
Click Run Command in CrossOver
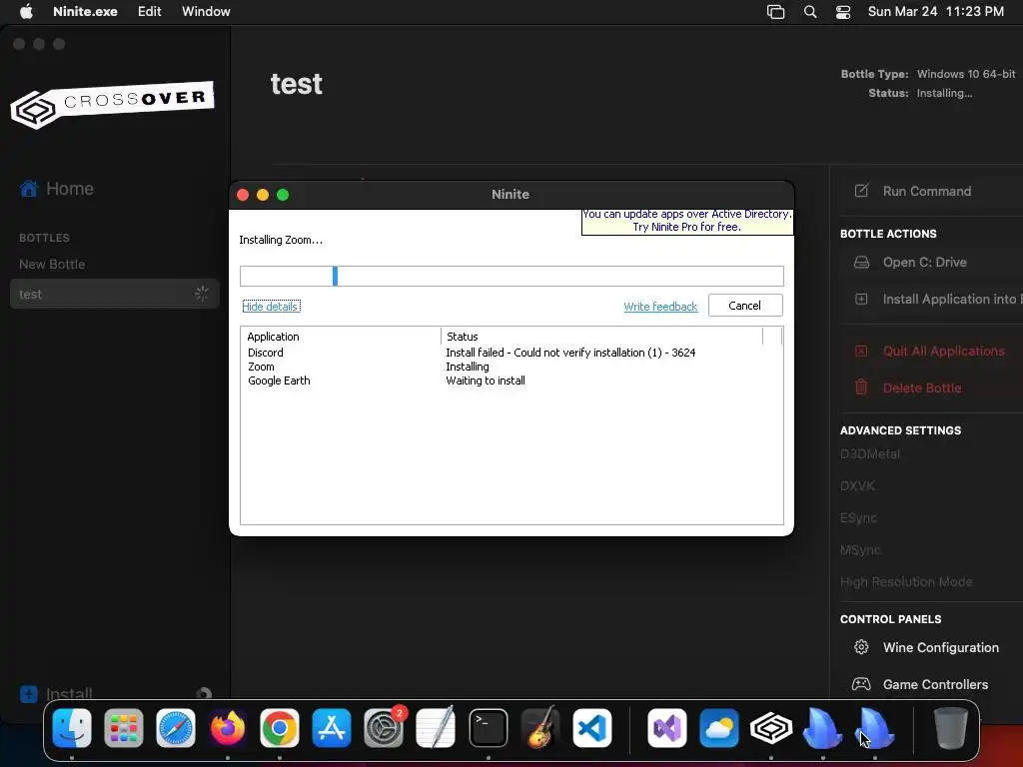(x=926, y=191)
